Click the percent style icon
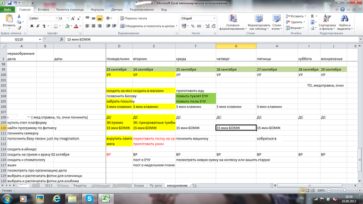This screenshot has width=363, height=204. click(x=191, y=26)
